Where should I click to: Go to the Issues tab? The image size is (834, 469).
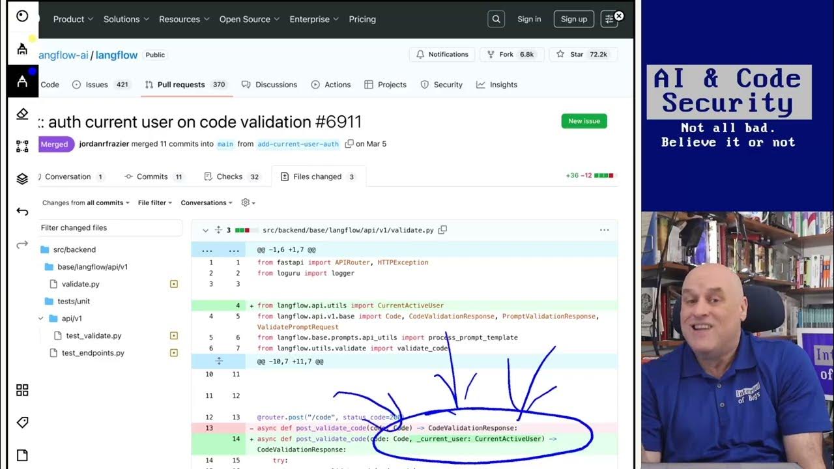(x=101, y=85)
